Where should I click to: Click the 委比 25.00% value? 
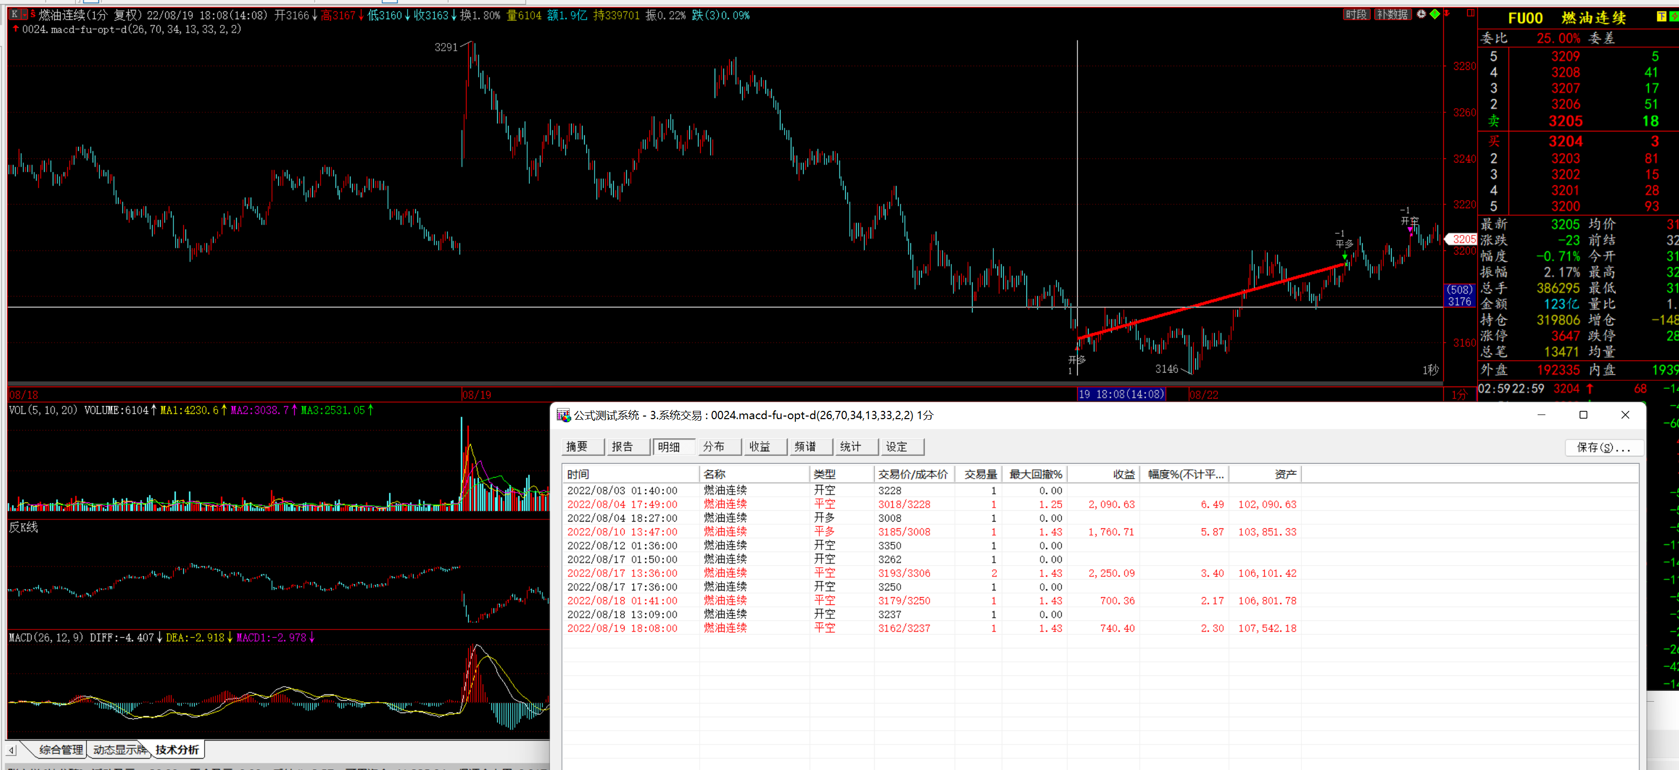pos(1558,38)
